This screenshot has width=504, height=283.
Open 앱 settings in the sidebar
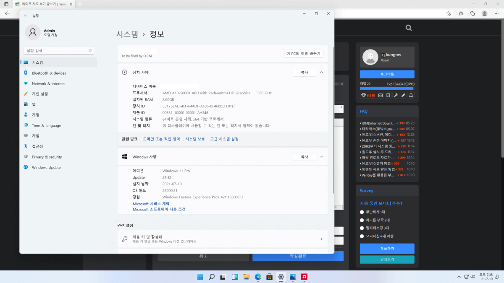click(59, 104)
